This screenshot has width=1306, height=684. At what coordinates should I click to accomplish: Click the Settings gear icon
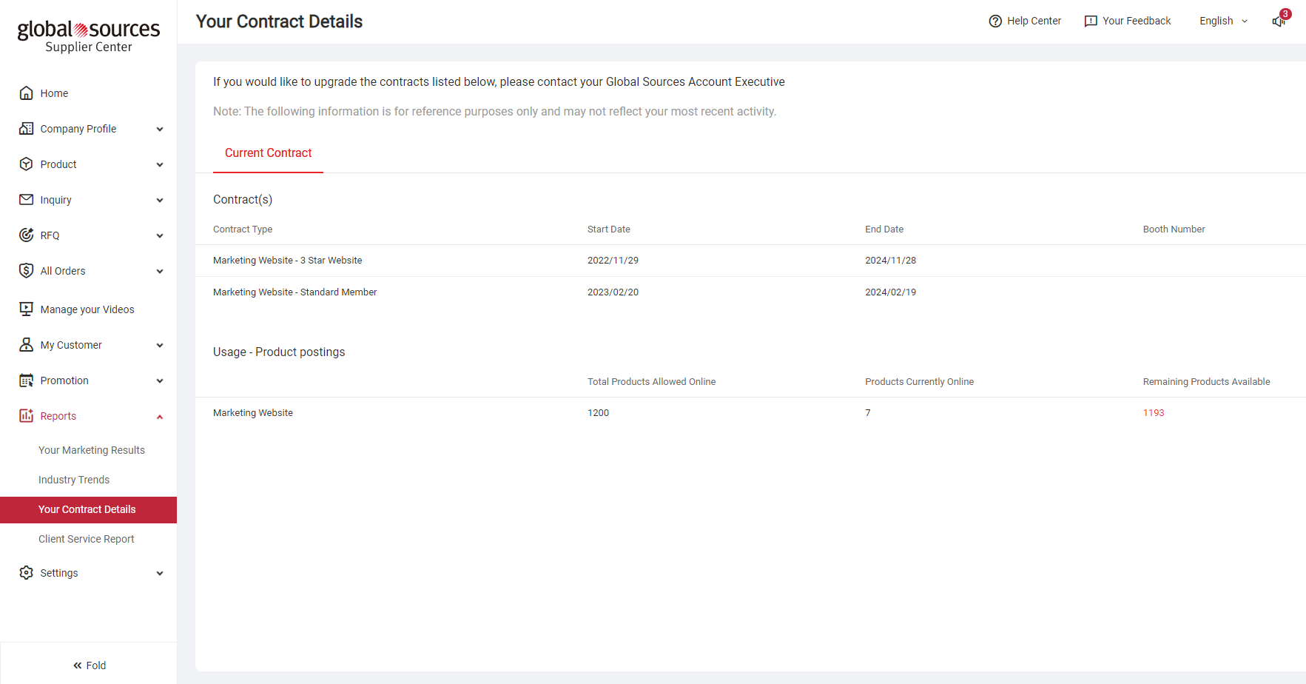[x=27, y=573]
